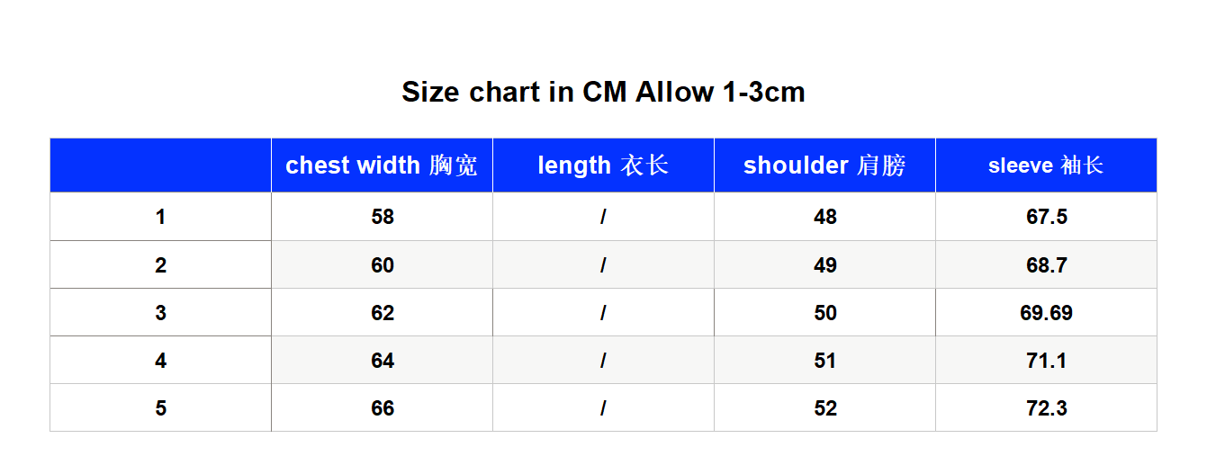
Task: Click chest width value 66
Action: (382, 408)
